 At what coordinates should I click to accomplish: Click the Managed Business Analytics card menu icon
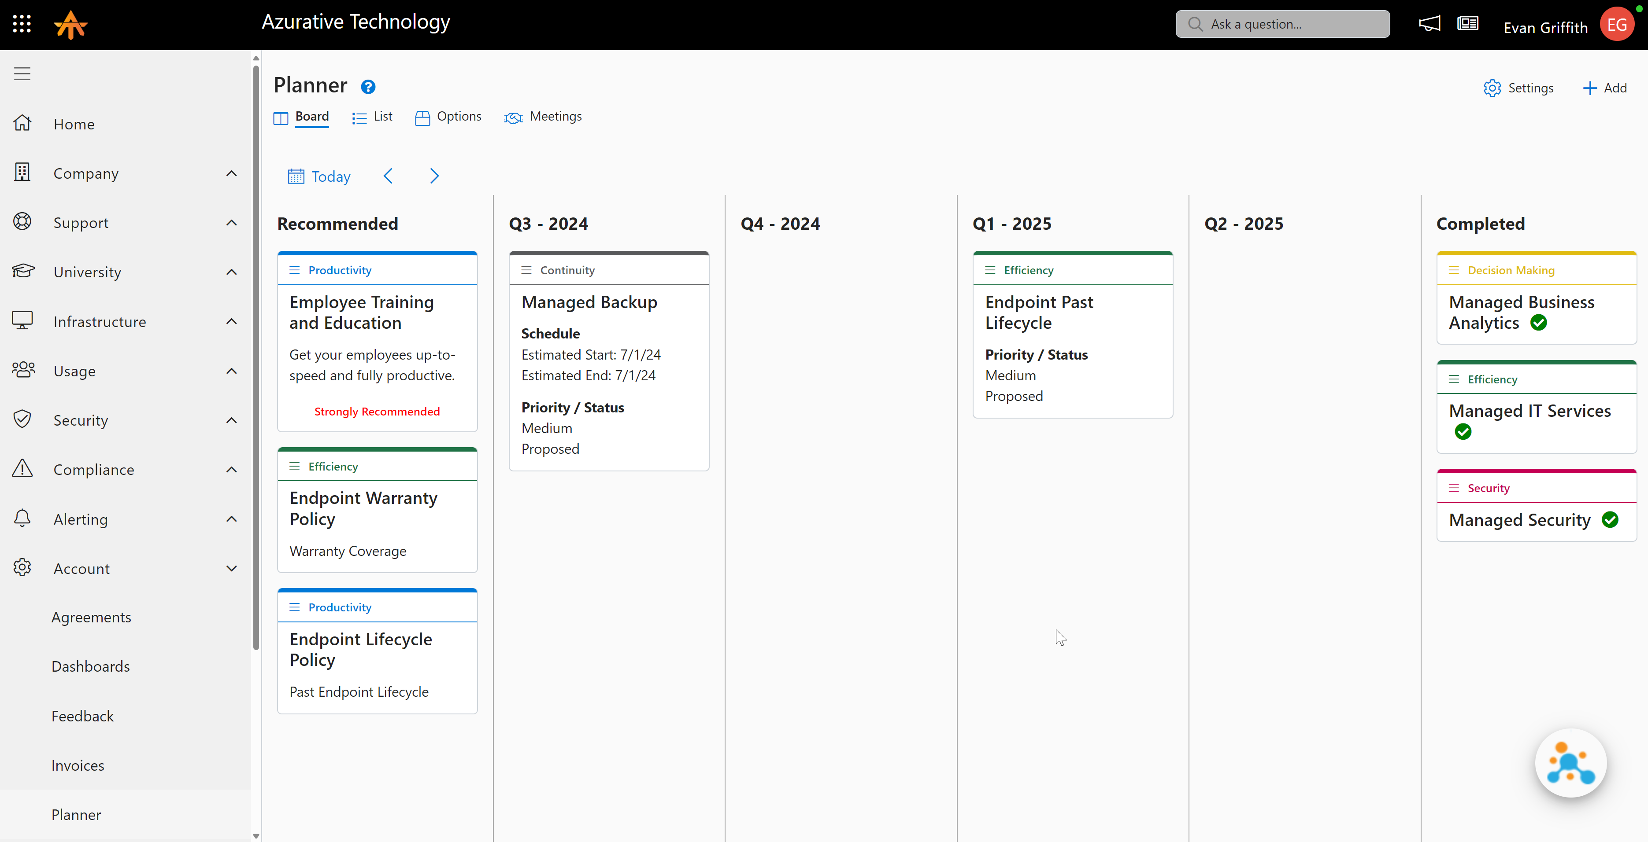[x=1454, y=270]
